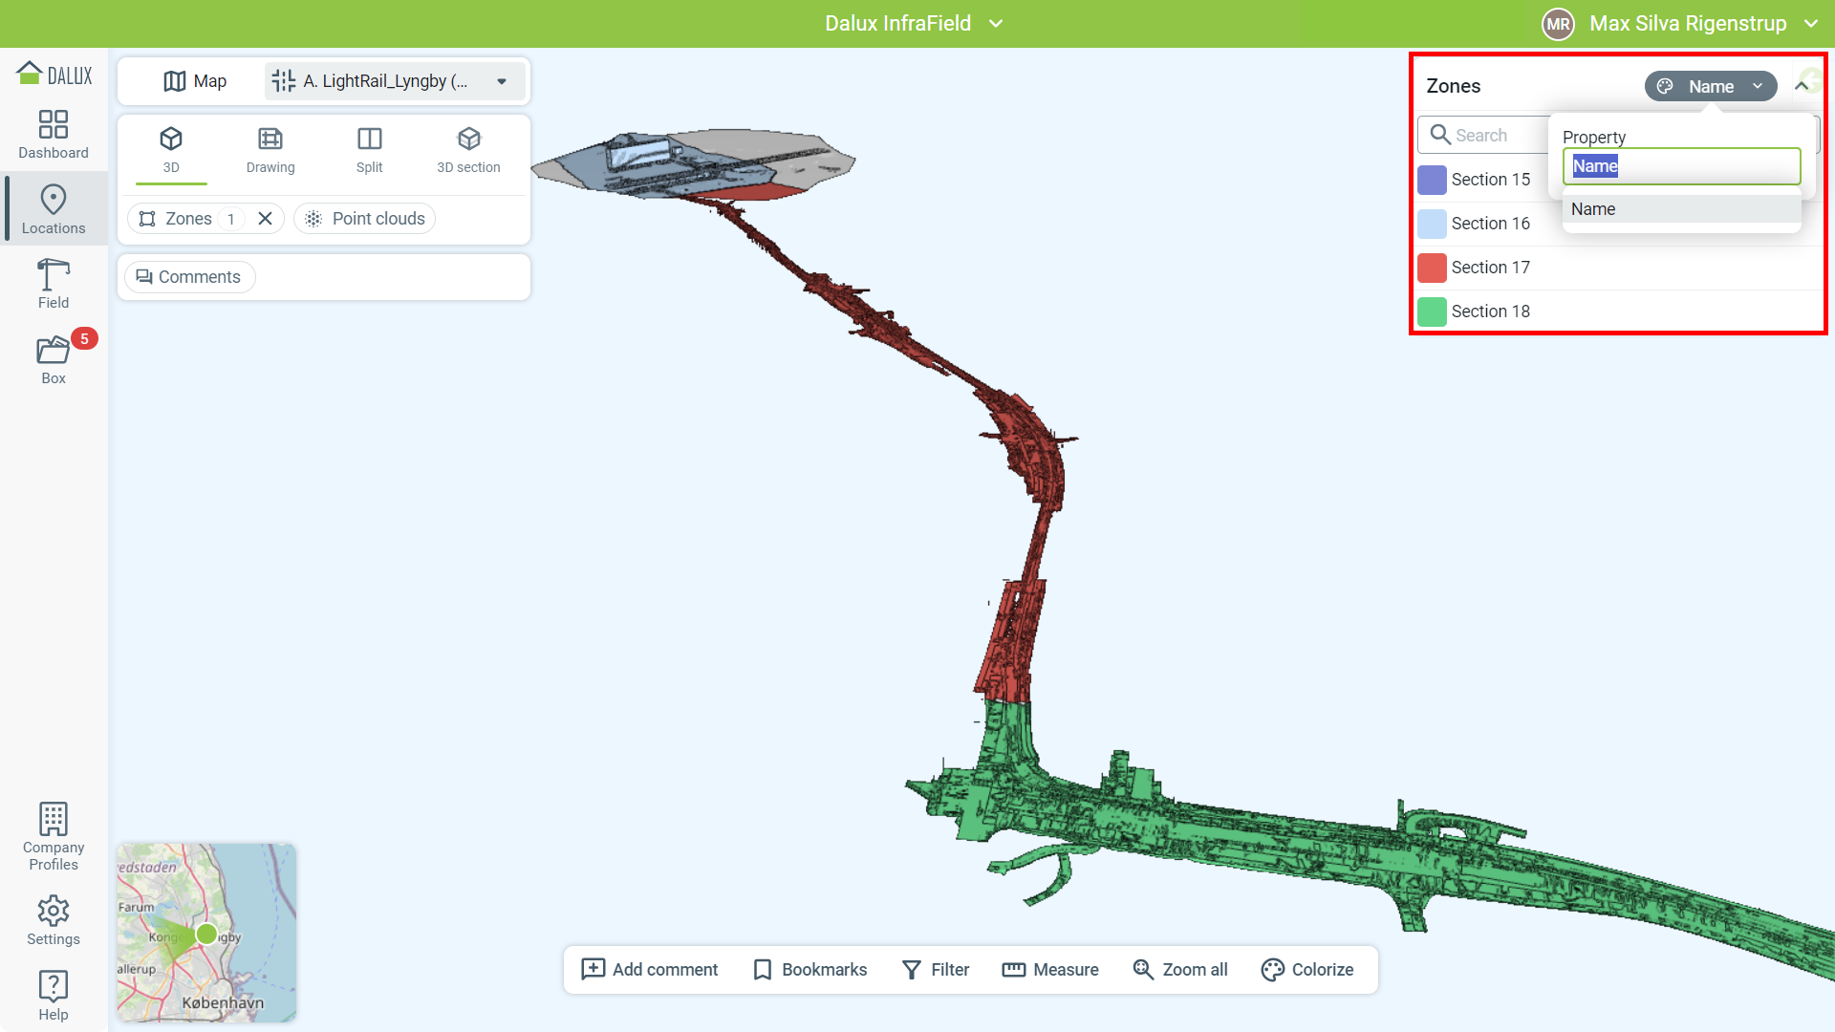The image size is (1835, 1032).
Task: Select the Section 17 zone label
Action: 1491,268
